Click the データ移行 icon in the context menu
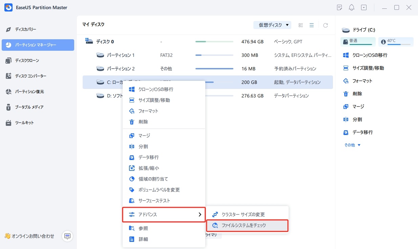The image size is (418, 249). click(x=132, y=157)
